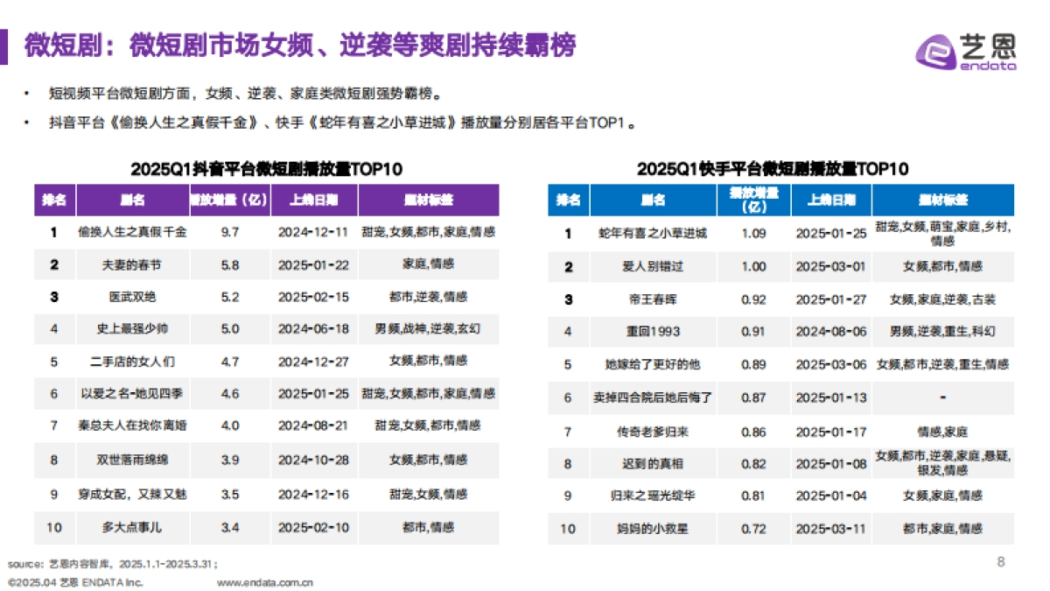The height and width of the screenshot is (591, 1050).
Task: Select the slide title 微短剧市场女频、逆袭等爽剧持续霸榜
Action: (x=352, y=46)
